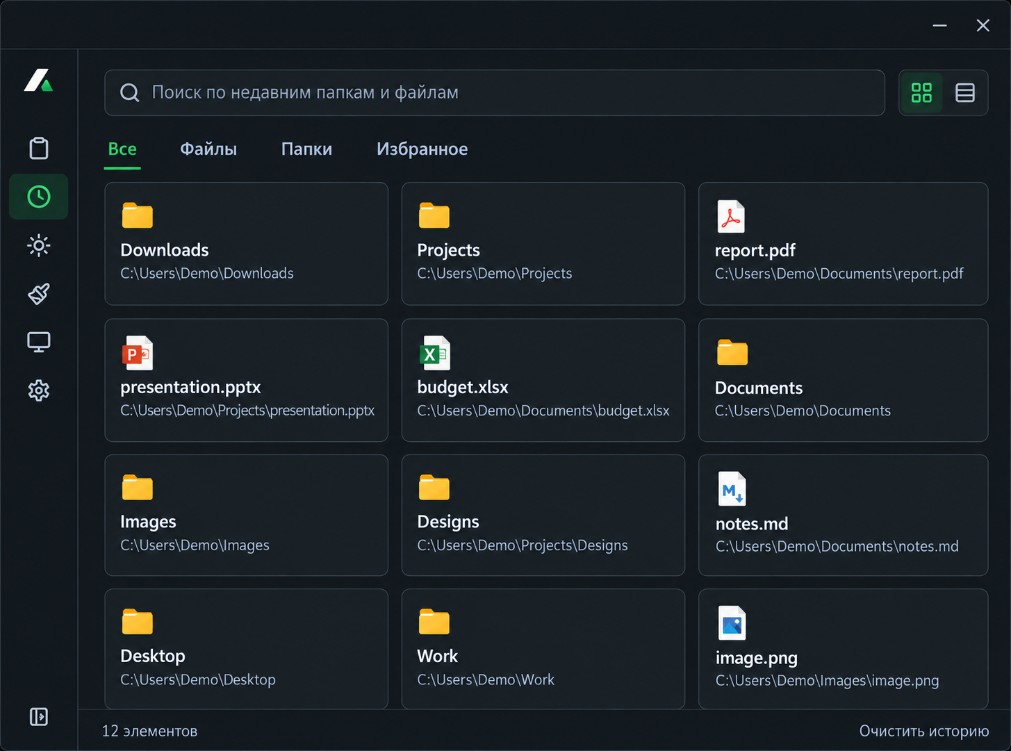Click the Documents folder icon

point(732,352)
